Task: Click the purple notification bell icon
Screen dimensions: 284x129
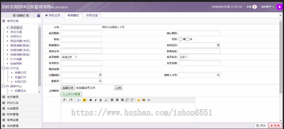Action: (x=279, y=7)
